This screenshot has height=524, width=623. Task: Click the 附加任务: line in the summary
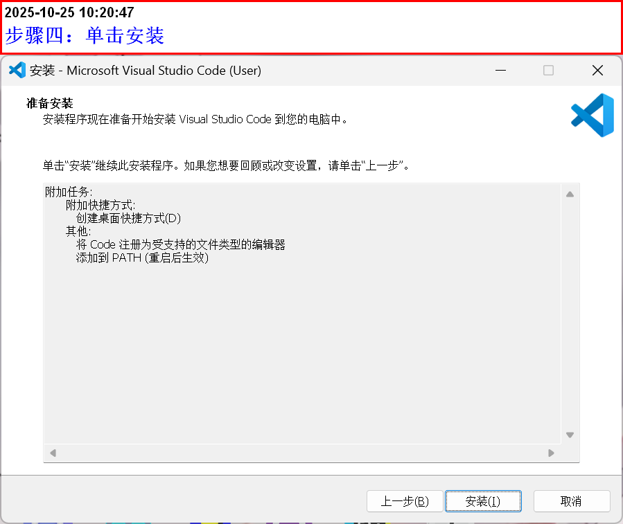pyautogui.click(x=69, y=192)
